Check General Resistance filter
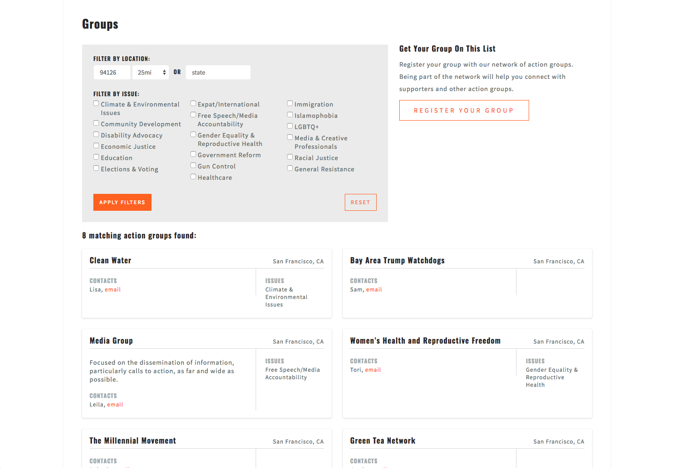Screen dimensions: 675x468 (290, 169)
